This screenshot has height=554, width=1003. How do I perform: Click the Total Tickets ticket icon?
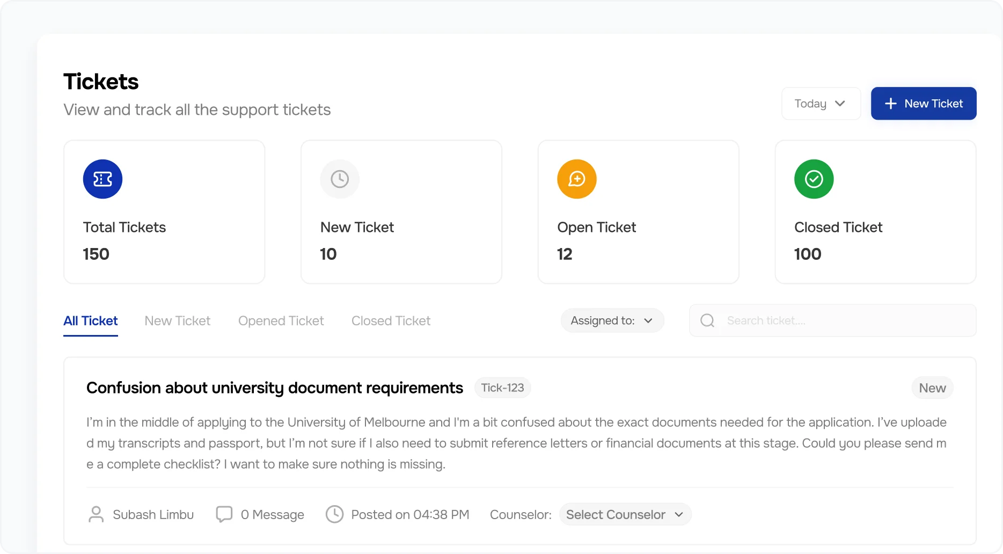(103, 179)
